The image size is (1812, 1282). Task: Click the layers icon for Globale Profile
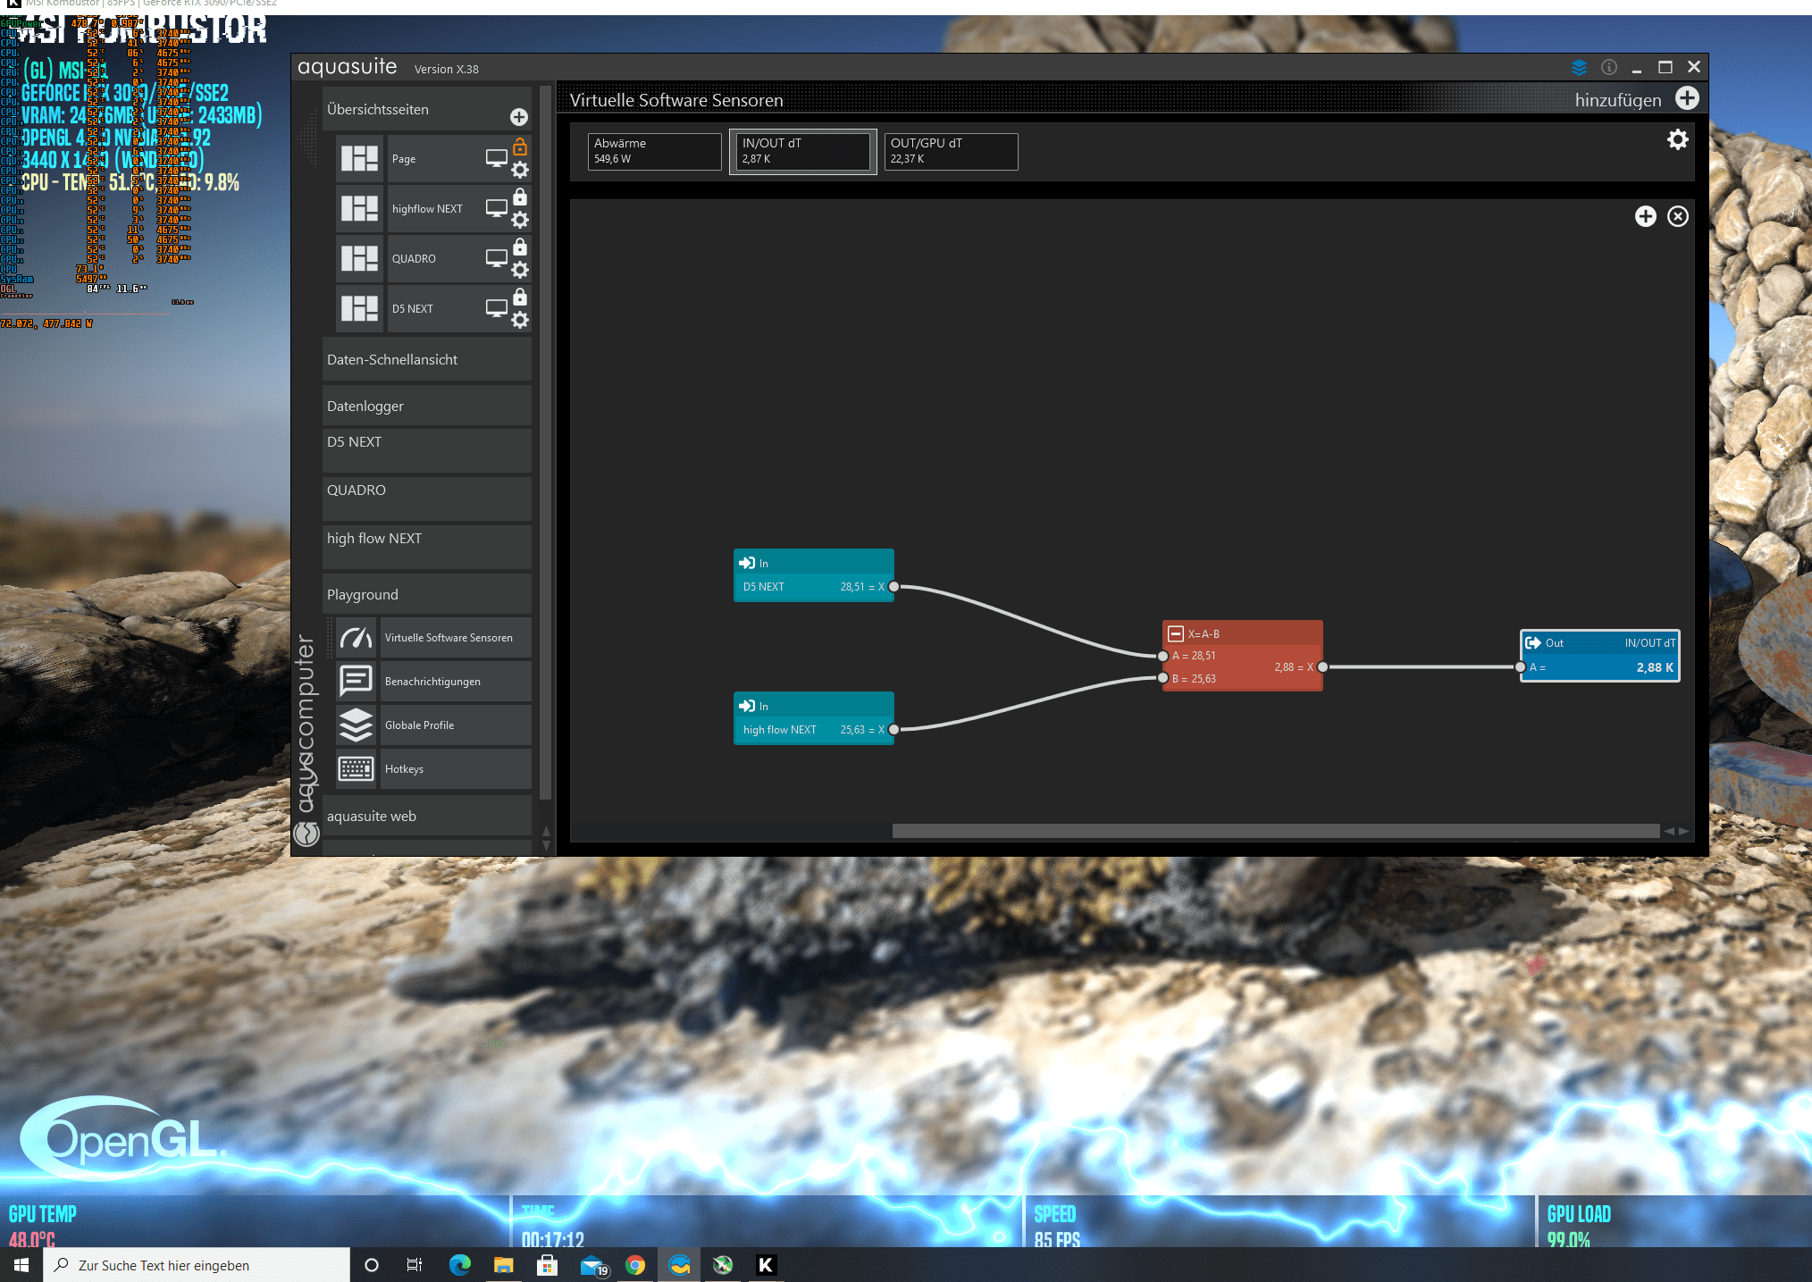(356, 725)
